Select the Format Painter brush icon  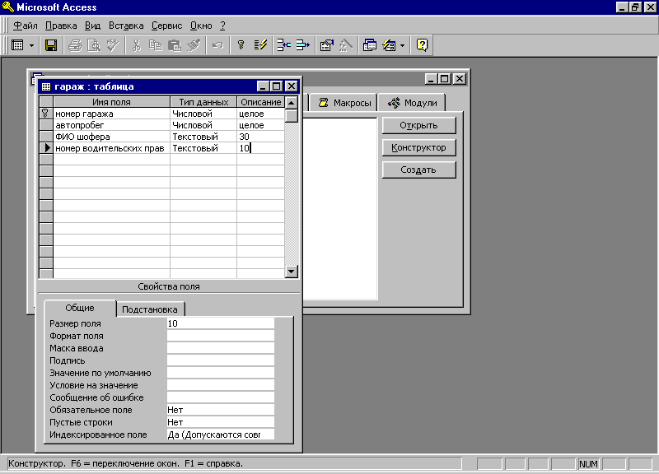point(194,45)
